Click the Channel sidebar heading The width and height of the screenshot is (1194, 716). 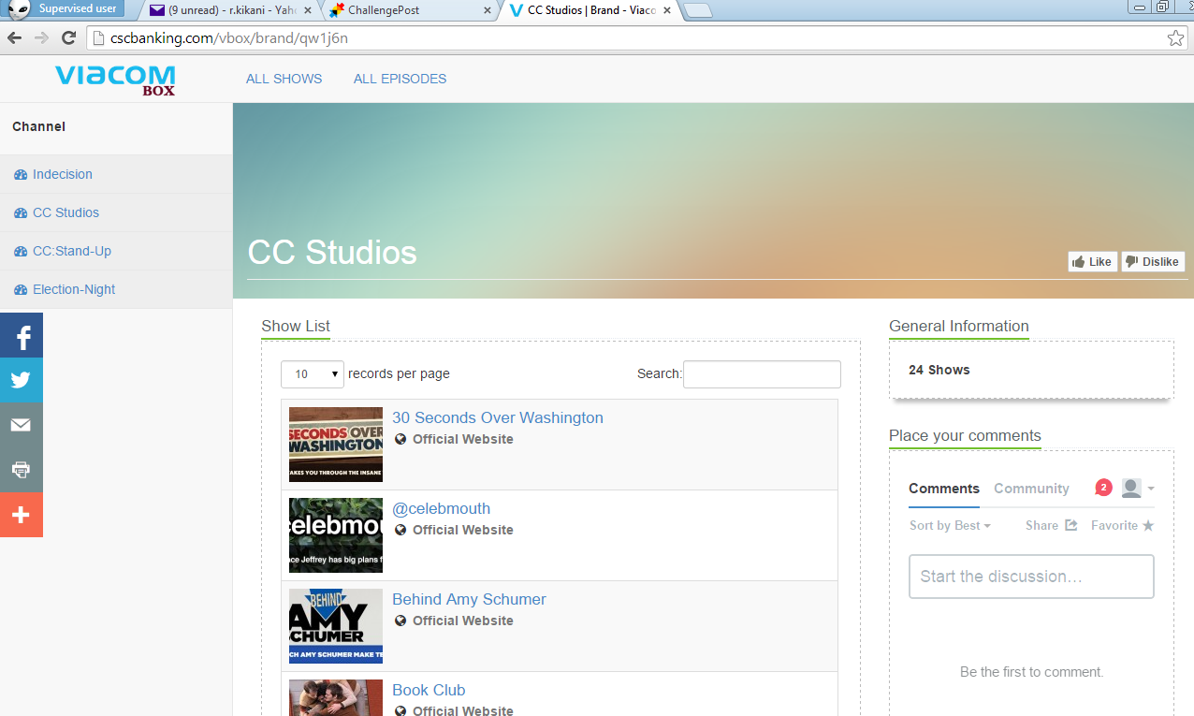coord(39,127)
